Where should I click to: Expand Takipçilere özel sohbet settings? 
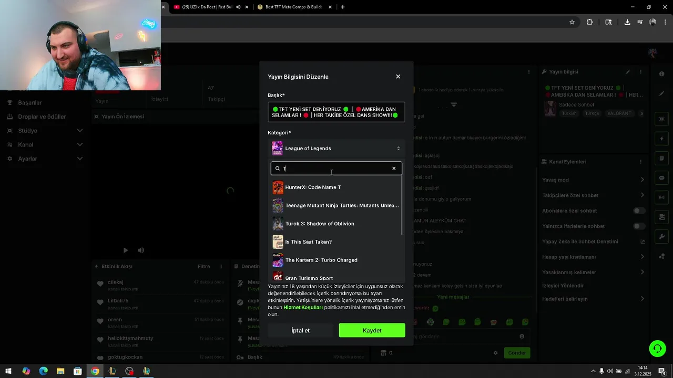pyautogui.click(x=593, y=195)
